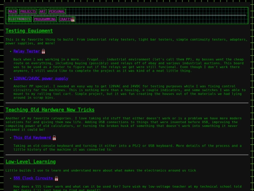Click the lock icon beside This Old Keyboard
Image resolution: width=254 pixels, height=191 pixels.
[54, 138]
